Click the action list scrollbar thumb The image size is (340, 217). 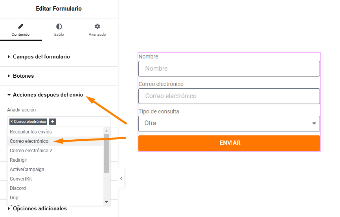[107, 153]
